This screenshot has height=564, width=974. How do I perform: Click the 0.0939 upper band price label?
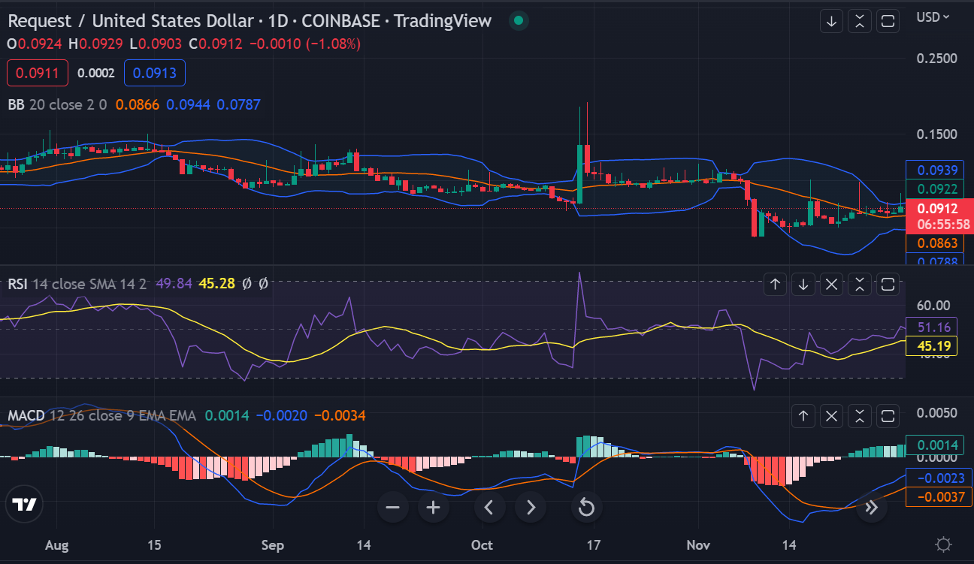934,170
